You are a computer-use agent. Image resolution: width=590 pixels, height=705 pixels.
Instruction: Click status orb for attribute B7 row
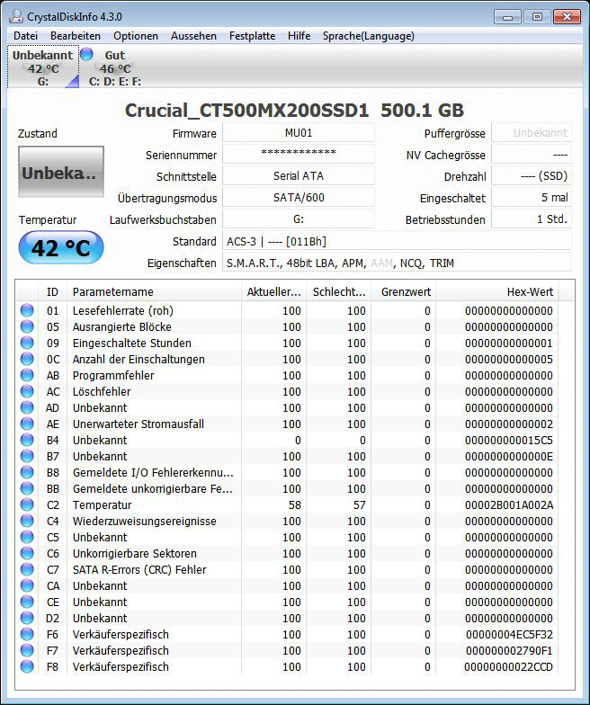pos(27,456)
